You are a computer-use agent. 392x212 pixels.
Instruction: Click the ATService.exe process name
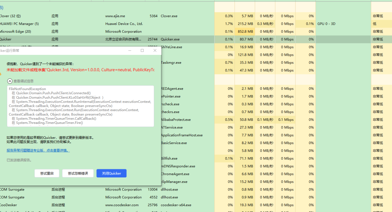pos(172,127)
